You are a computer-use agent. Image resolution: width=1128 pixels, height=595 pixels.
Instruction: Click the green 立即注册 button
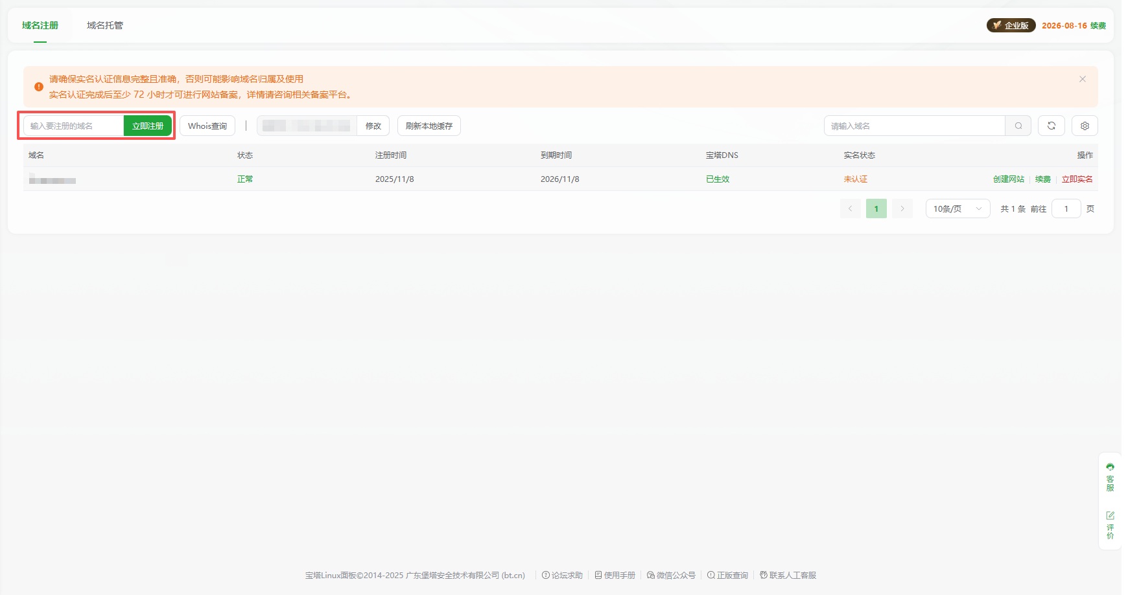(148, 126)
